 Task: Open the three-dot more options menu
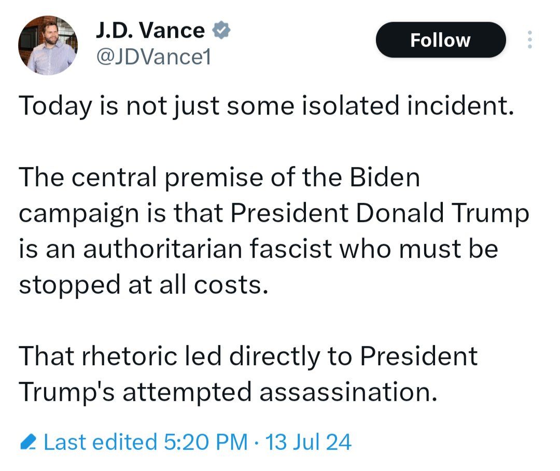[x=529, y=40]
